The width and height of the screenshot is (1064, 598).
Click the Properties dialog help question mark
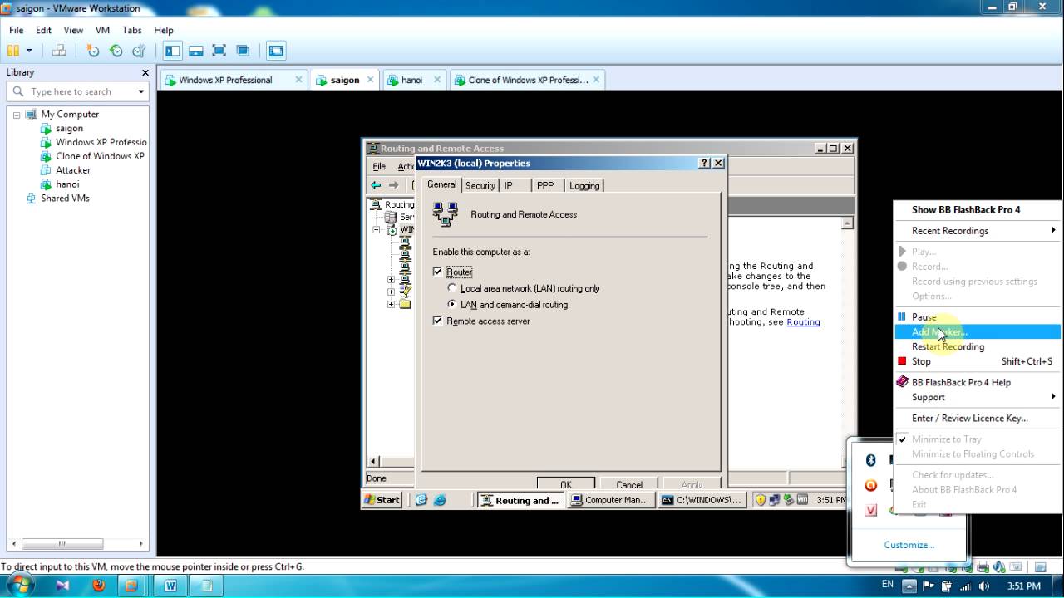pyautogui.click(x=705, y=163)
